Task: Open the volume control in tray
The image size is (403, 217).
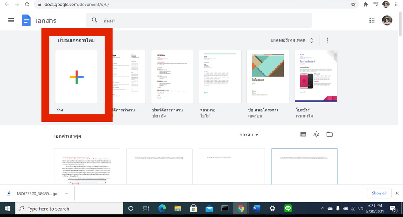Action: click(360, 209)
